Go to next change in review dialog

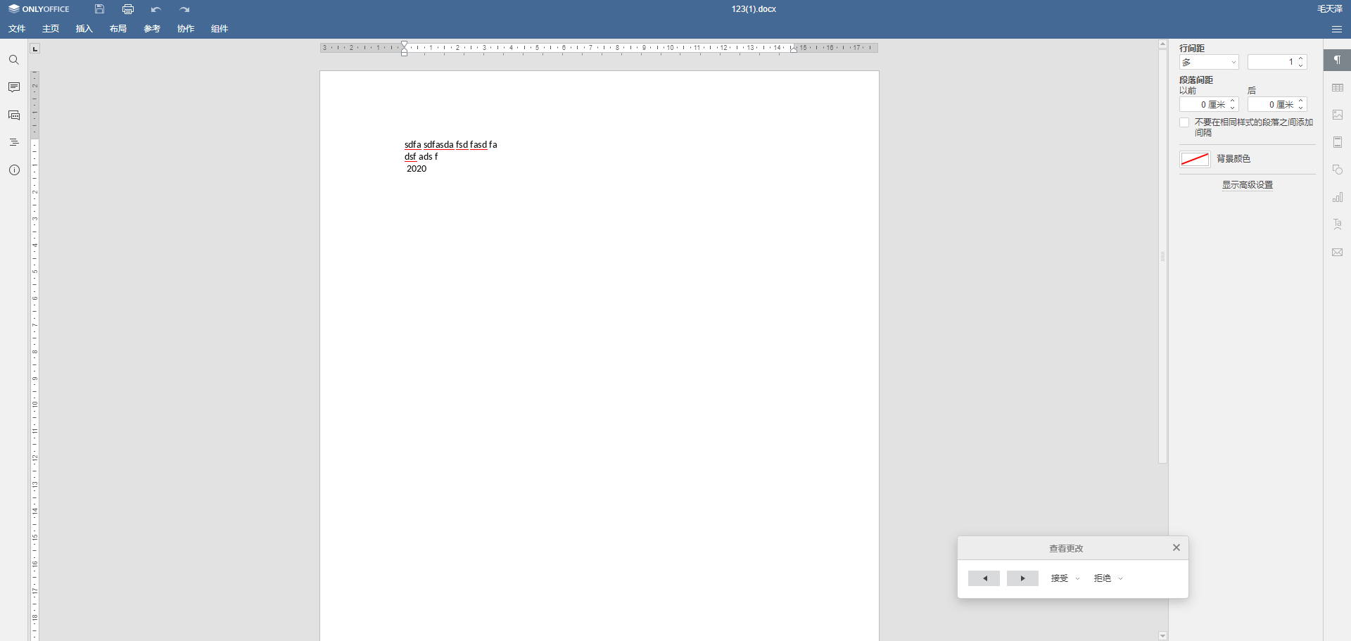tap(1022, 578)
